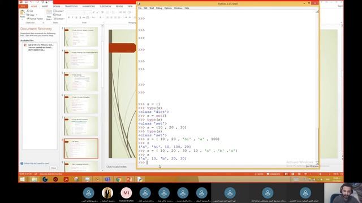Viewport: 362px width, 203px height.
Task: Click the Python Shell title bar icon
Action: click(x=139, y=4)
